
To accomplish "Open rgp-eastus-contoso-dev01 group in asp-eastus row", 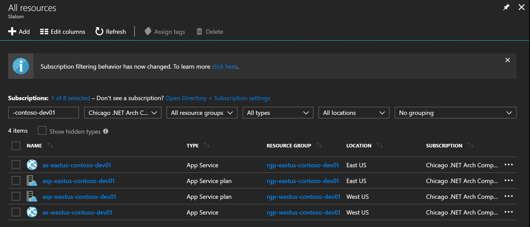I will (303, 181).
